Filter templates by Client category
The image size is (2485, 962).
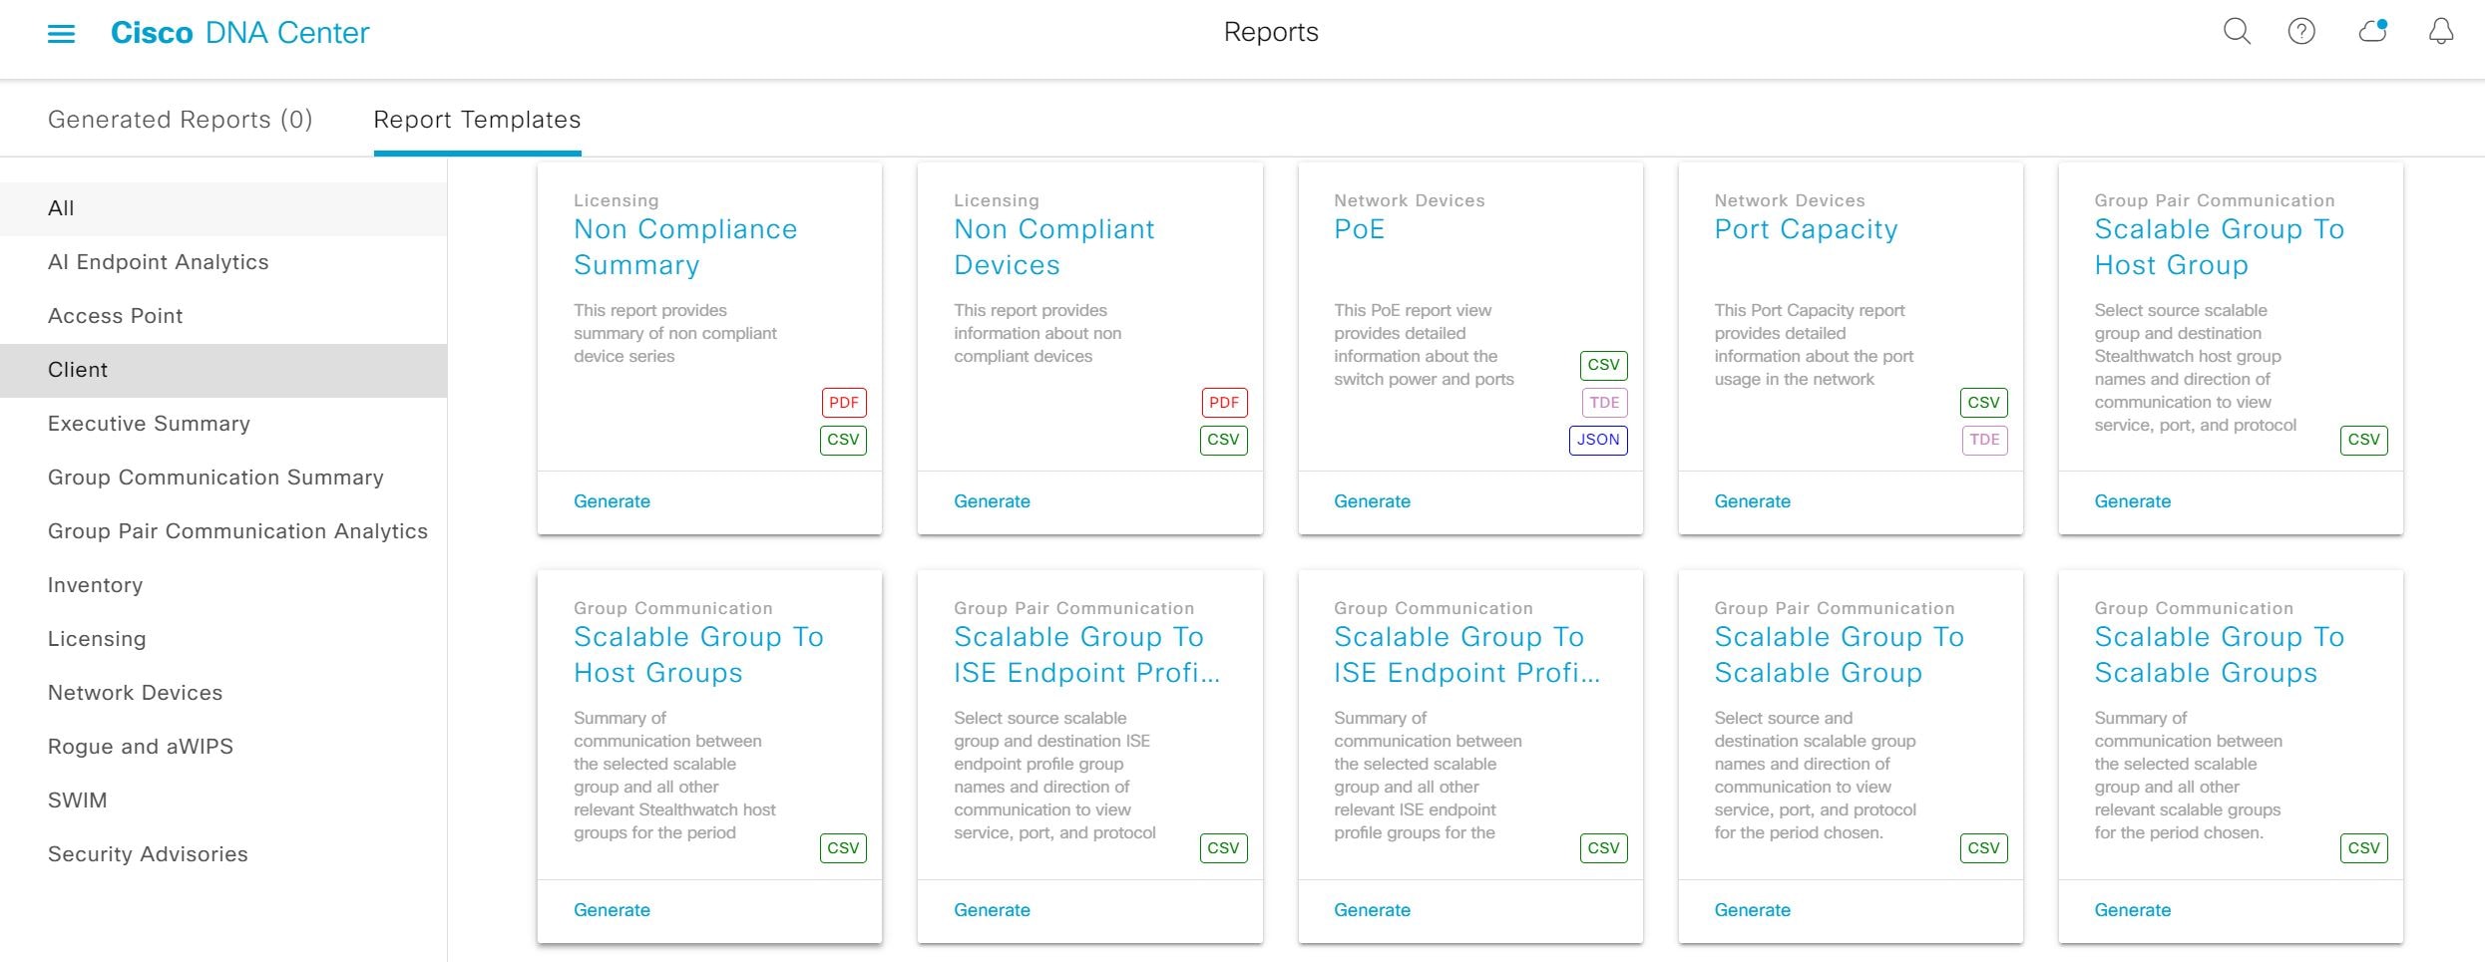coord(78,370)
